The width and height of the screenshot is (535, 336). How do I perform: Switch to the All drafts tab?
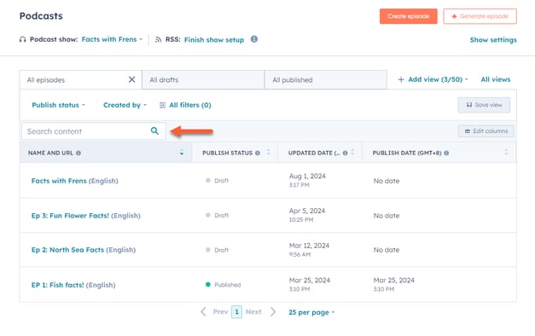(x=203, y=80)
